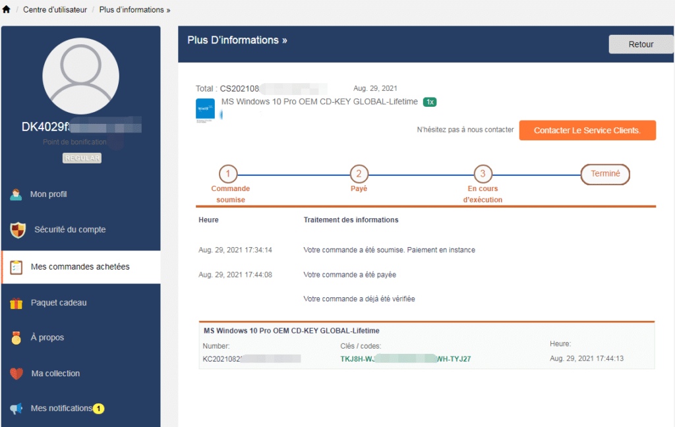Open Centre d'utilisateur breadcrumb link
675x427 pixels.
pos(55,9)
